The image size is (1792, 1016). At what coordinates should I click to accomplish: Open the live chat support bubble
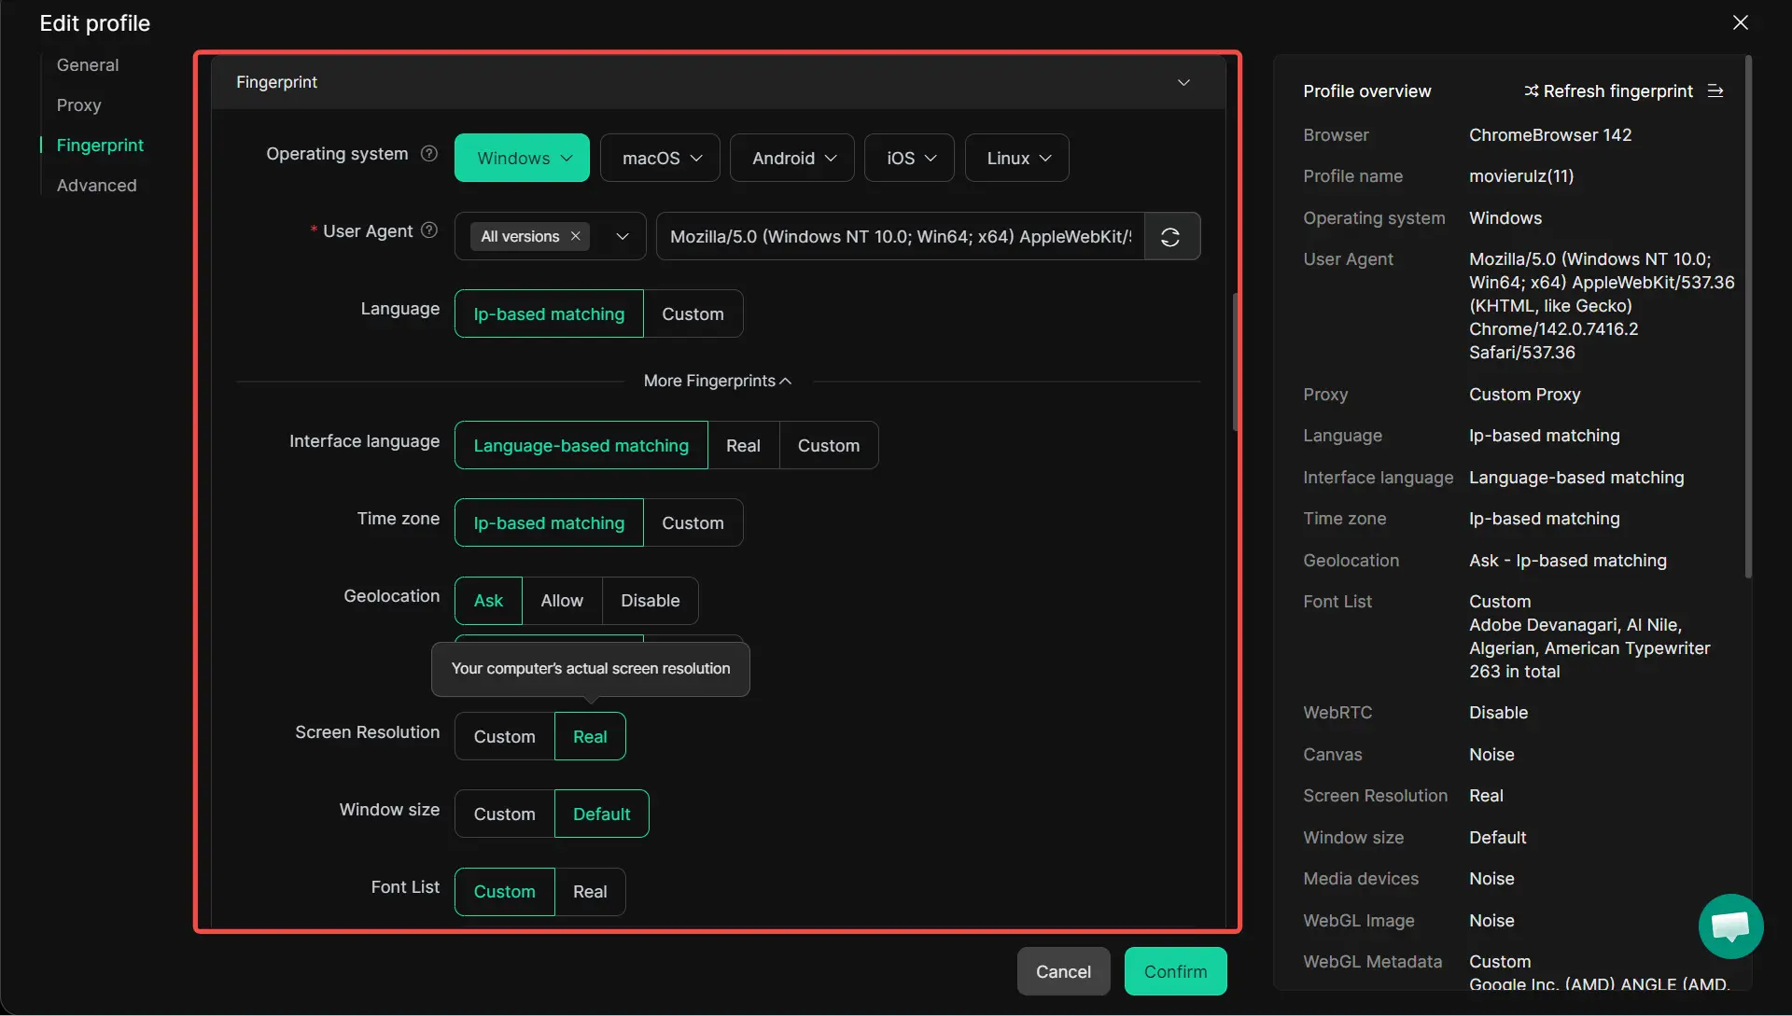tap(1729, 926)
